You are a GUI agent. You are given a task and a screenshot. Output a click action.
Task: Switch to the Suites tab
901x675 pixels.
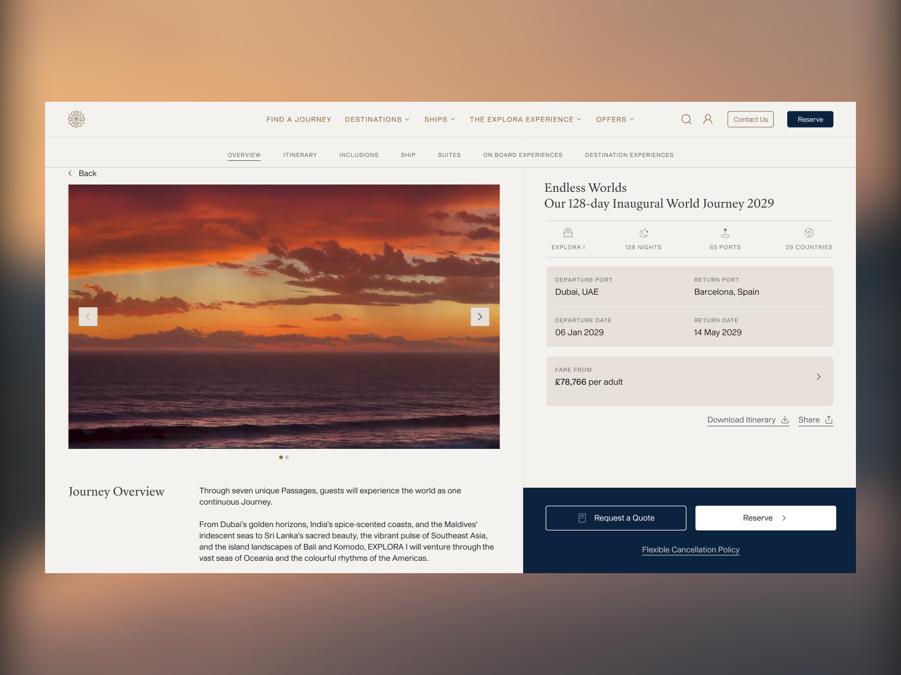click(x=449, y=155)
